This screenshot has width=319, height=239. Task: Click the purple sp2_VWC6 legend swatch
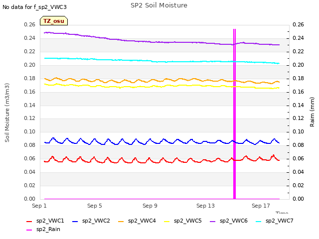[213, 221]
